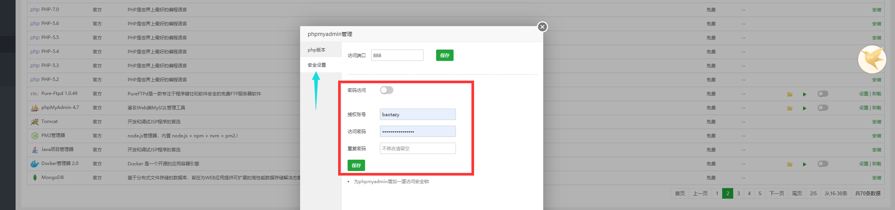
Task: Open 设置 for phpMyAdmin row
Action: (x=864, y=108)
